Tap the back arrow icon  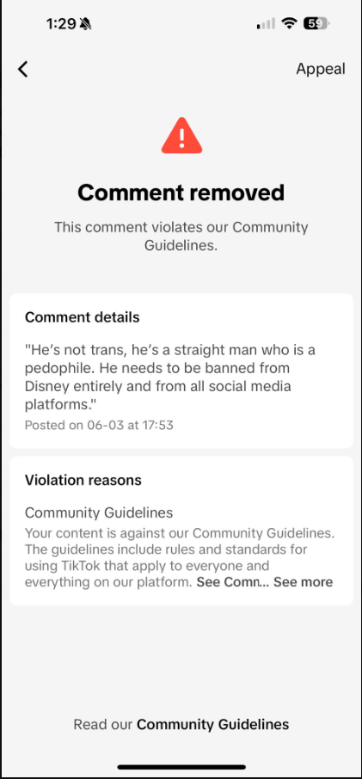coord(23,69)
